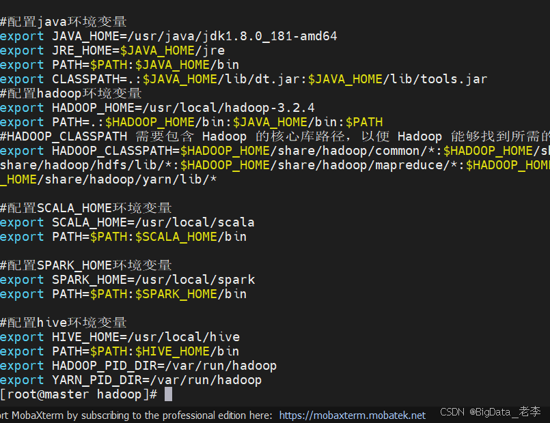The width and height of the screenshot is (550, 423).
Task: Click the MobaXterm subscription message text
Action: pyautogui.click(x=137, y=414)
